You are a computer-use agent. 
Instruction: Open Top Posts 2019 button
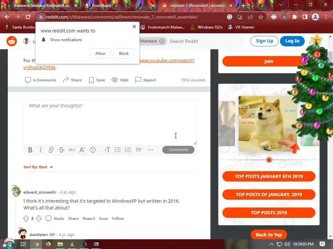click(x=269, y=213)
